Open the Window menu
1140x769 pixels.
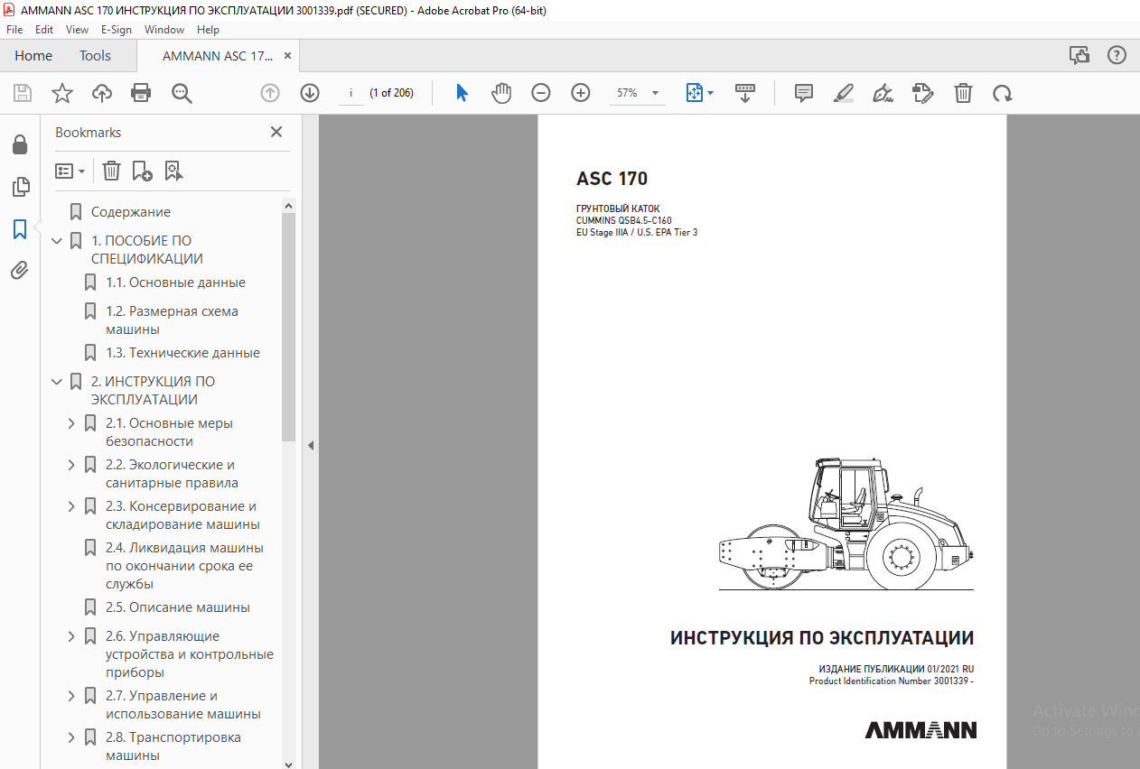(x=164, y=30)
